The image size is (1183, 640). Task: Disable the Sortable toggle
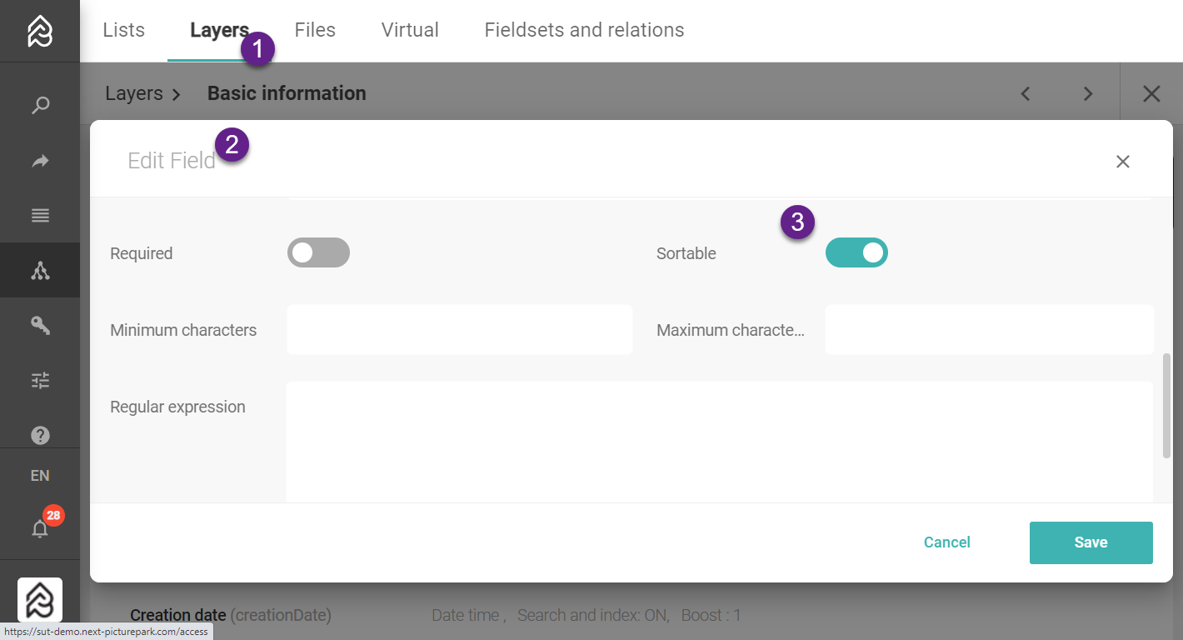(856, 252)
